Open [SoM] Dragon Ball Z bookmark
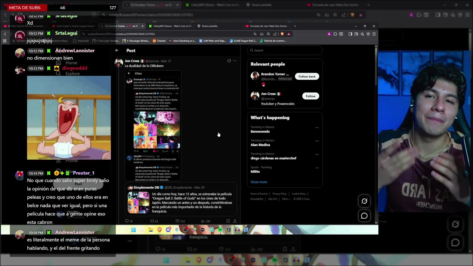This screenshot has height=266, width=473. coord(243,41)
